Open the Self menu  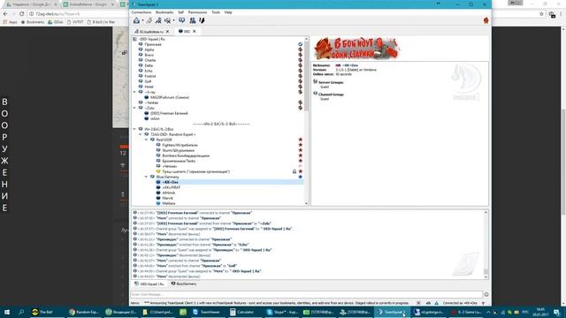point(180,12)
